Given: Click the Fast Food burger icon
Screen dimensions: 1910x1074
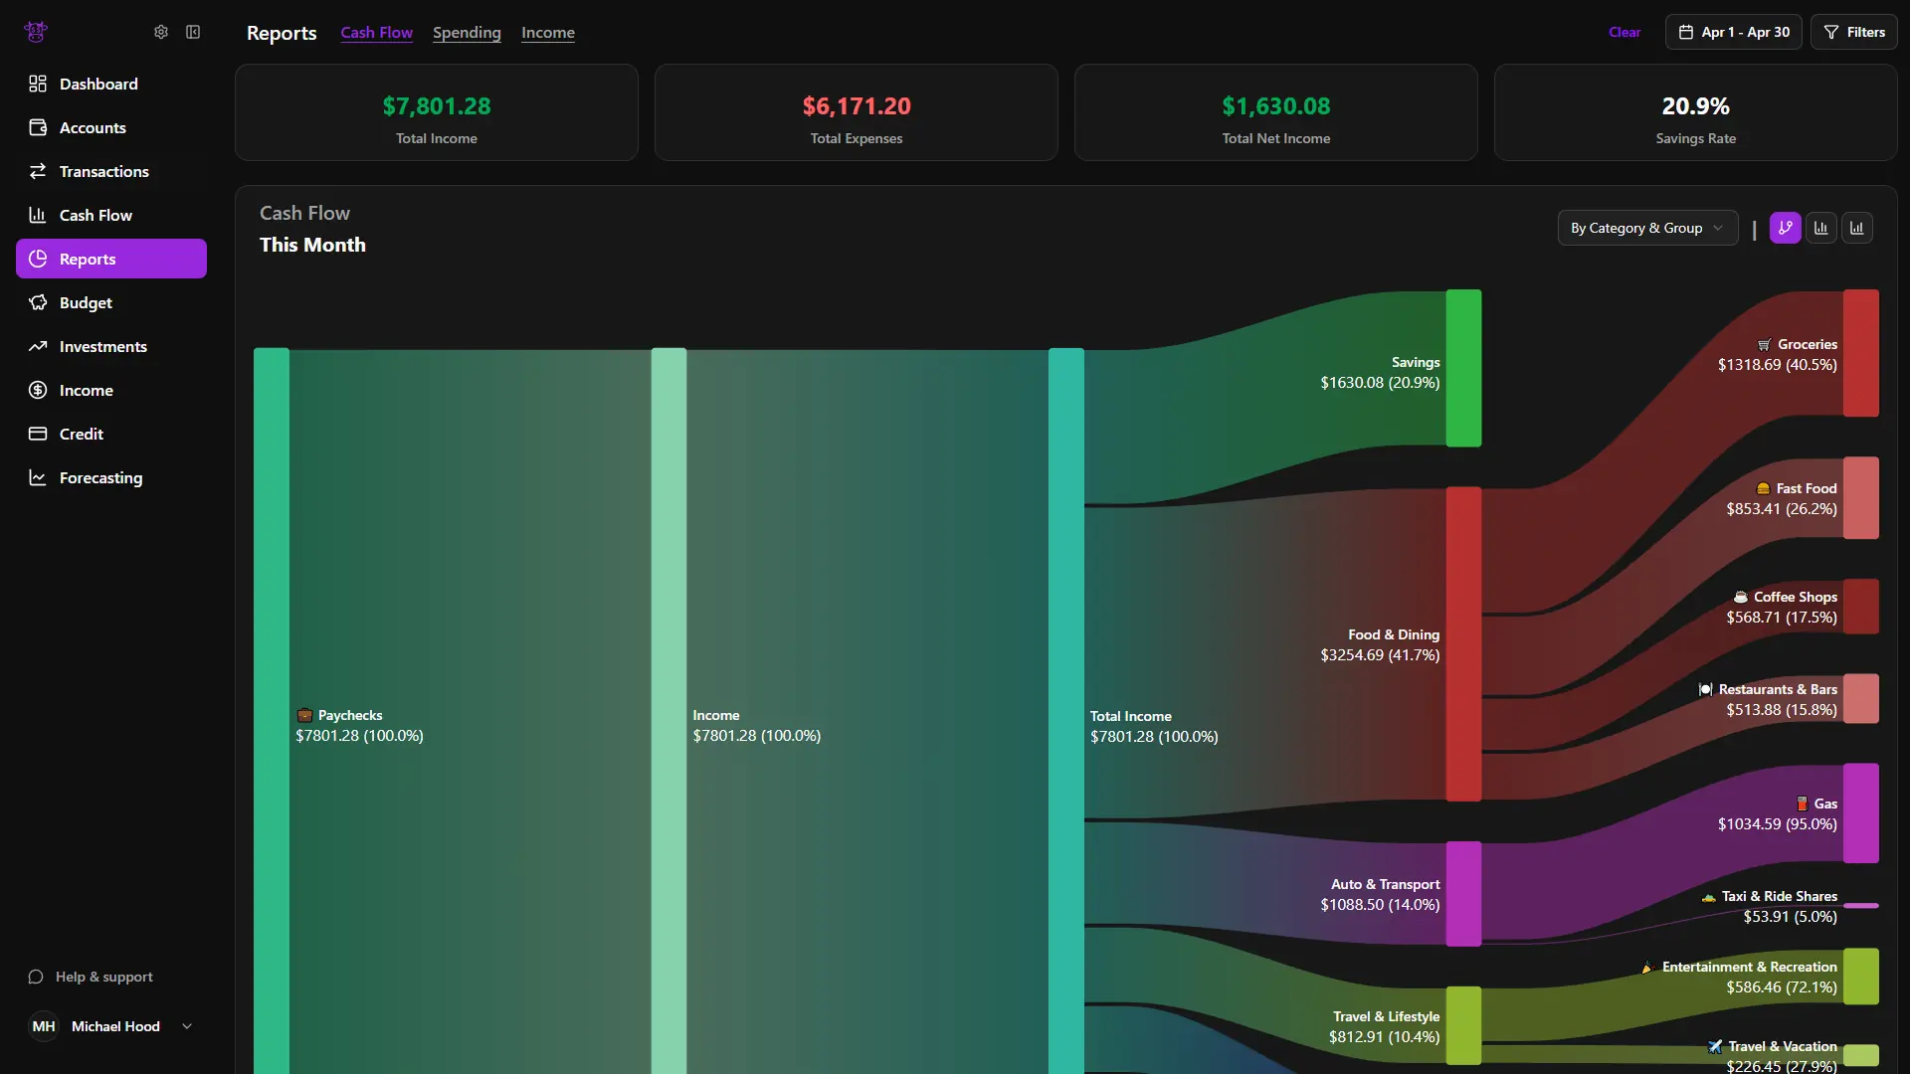Looking at the screenshot, I should (1763, 489).
